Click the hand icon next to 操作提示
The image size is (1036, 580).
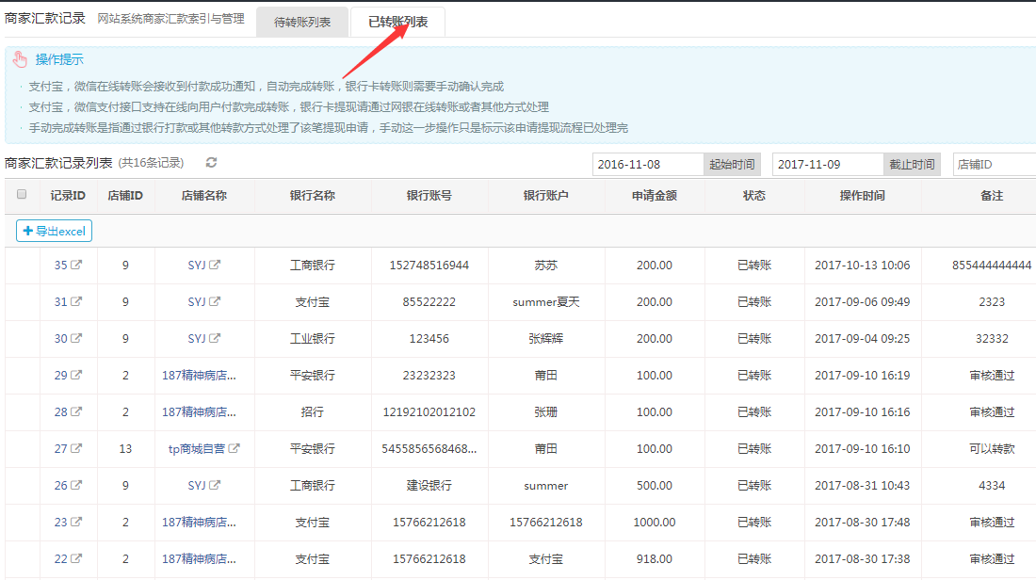[21, 60]
